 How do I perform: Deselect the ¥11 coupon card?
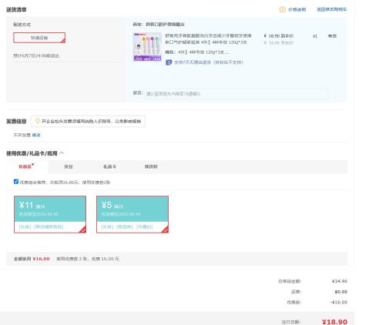coord(50,214)
